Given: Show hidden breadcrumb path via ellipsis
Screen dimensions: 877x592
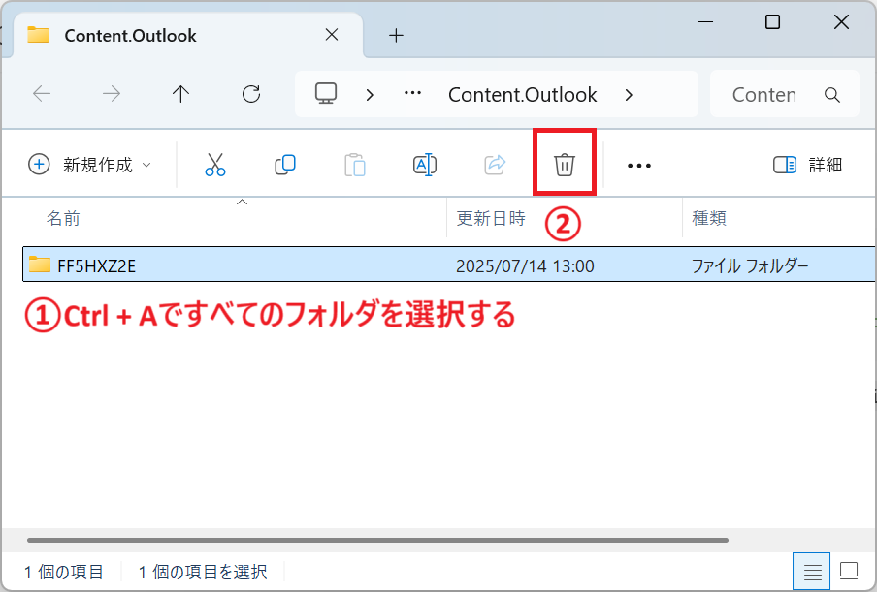Looking at the screenshot, I should (x=412, y=93).
